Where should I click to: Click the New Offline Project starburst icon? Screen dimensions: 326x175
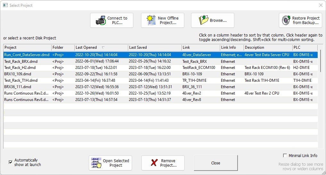pos(151,21)
